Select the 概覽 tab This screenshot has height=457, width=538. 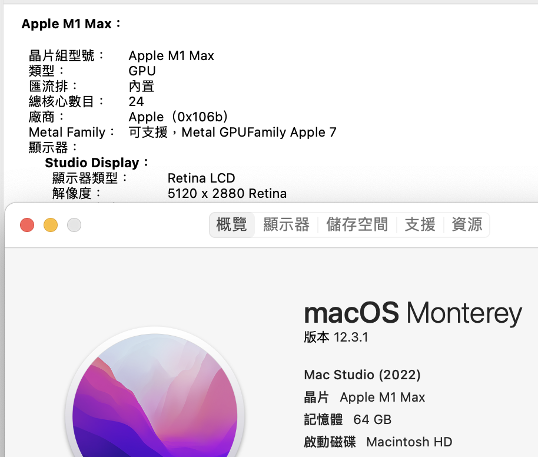point(231,225)
